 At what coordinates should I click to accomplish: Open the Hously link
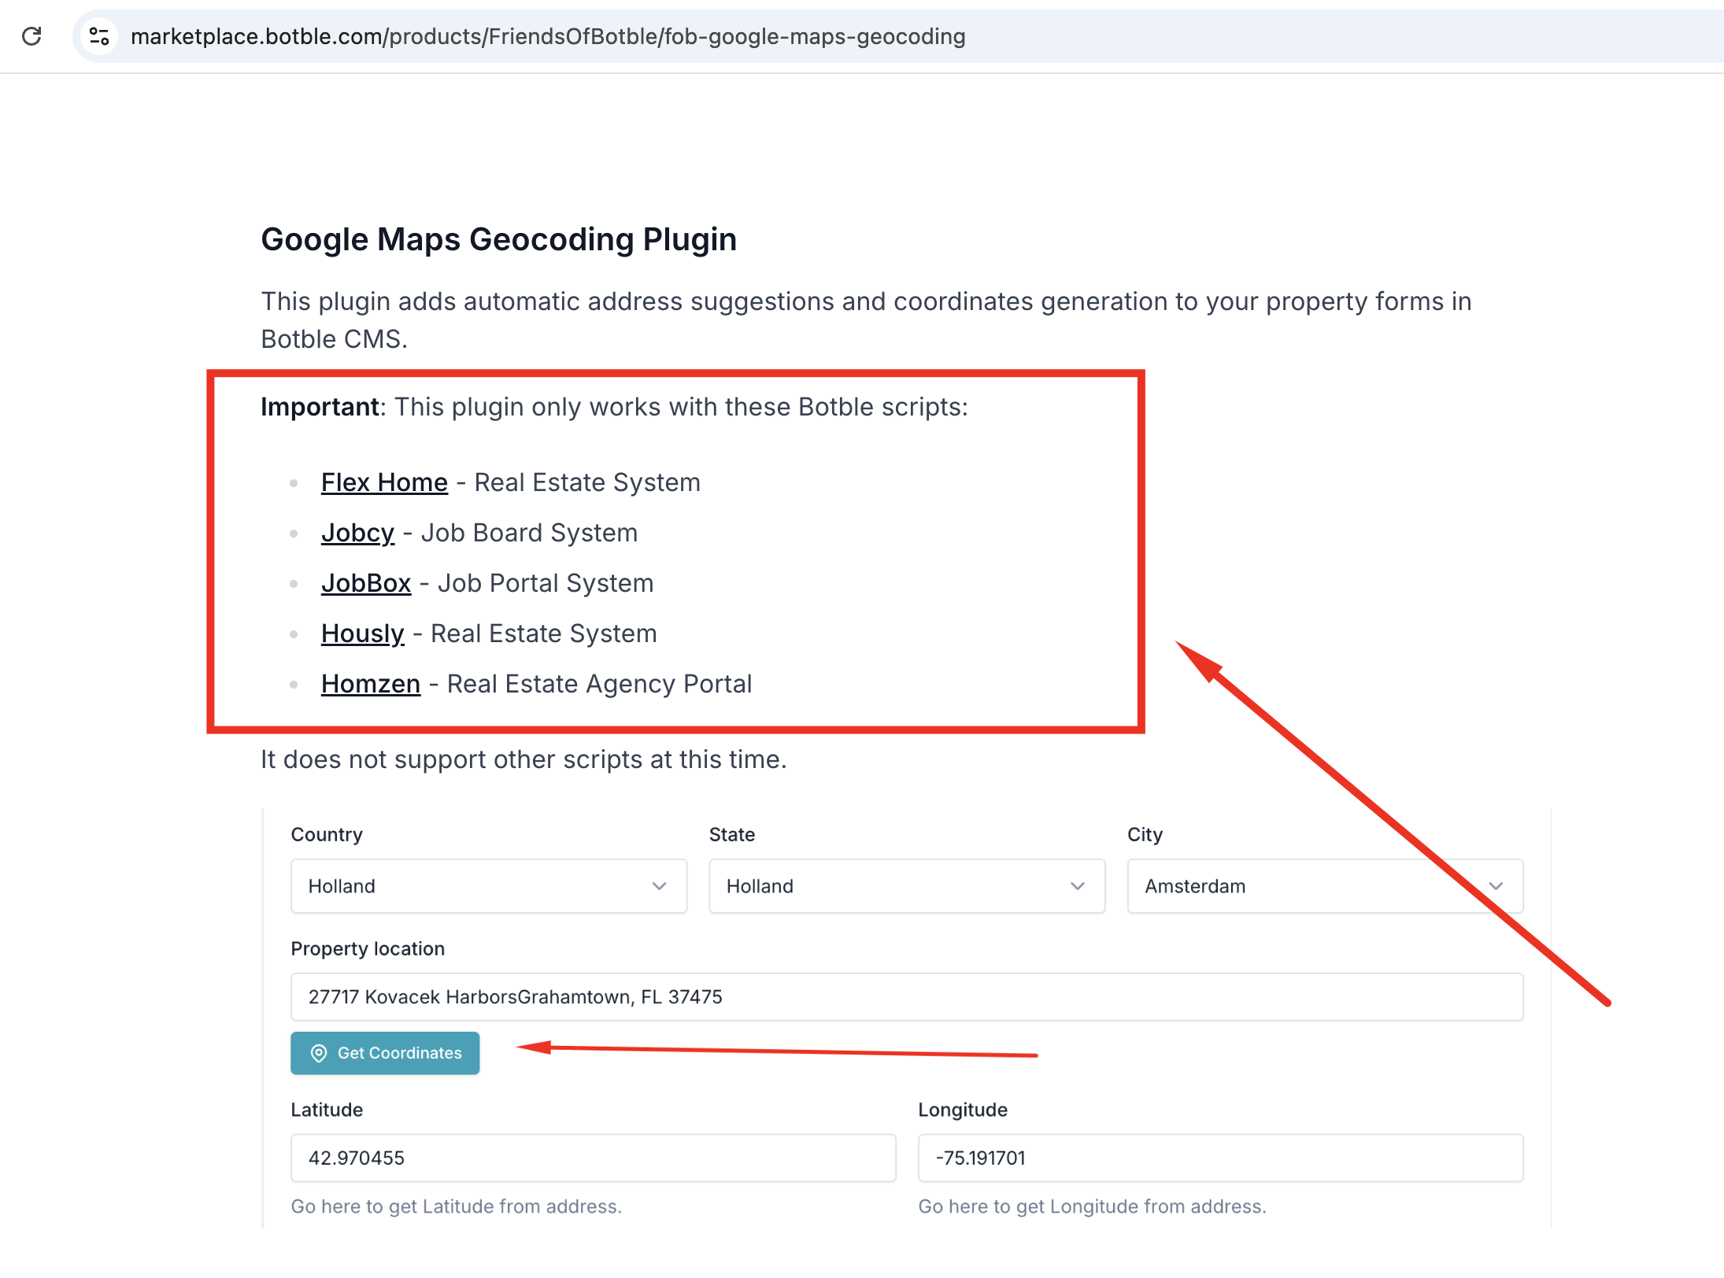coord(363,633)
